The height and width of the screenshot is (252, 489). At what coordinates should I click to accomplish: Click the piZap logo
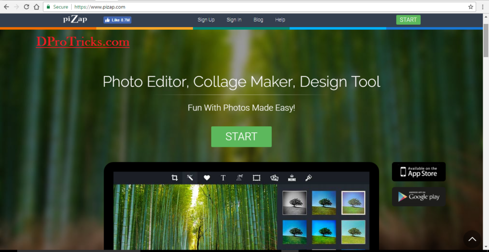75,20
